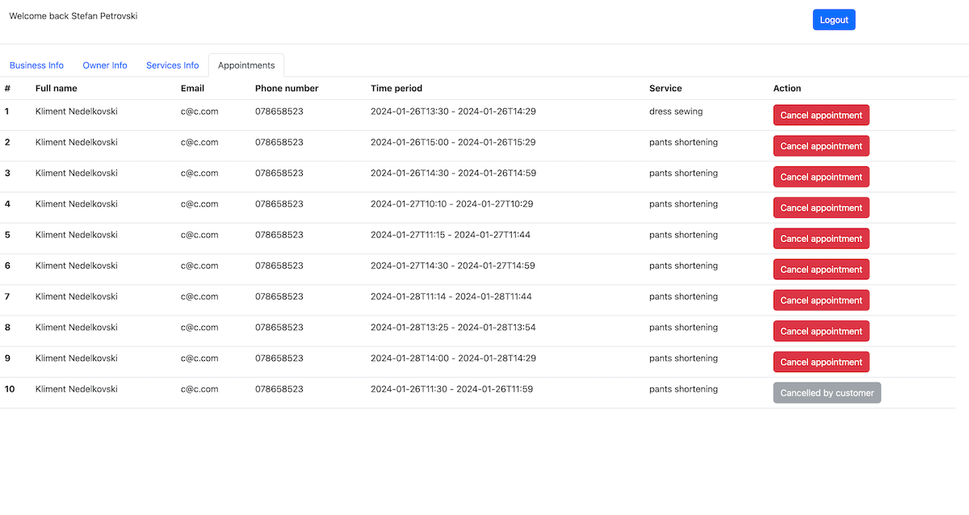Cancel the 2024-01-28T13:25 appointment
This screenshot has width=969, height=515.
[x=820, y=331]
